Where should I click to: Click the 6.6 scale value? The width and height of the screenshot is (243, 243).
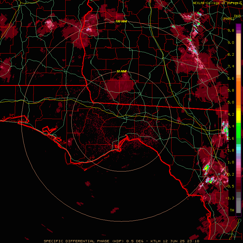pos(231,78)
